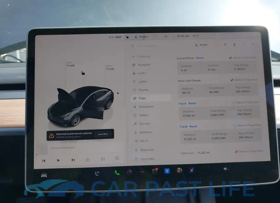The image size is (280, 203).
Task: Tap the lock icon in top status bar
Action: (127, 37)
